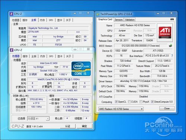Open the 缓存 tab in front CPU-Z window
This screenshot has height=140, width=186.
click(x=25, y=56)
